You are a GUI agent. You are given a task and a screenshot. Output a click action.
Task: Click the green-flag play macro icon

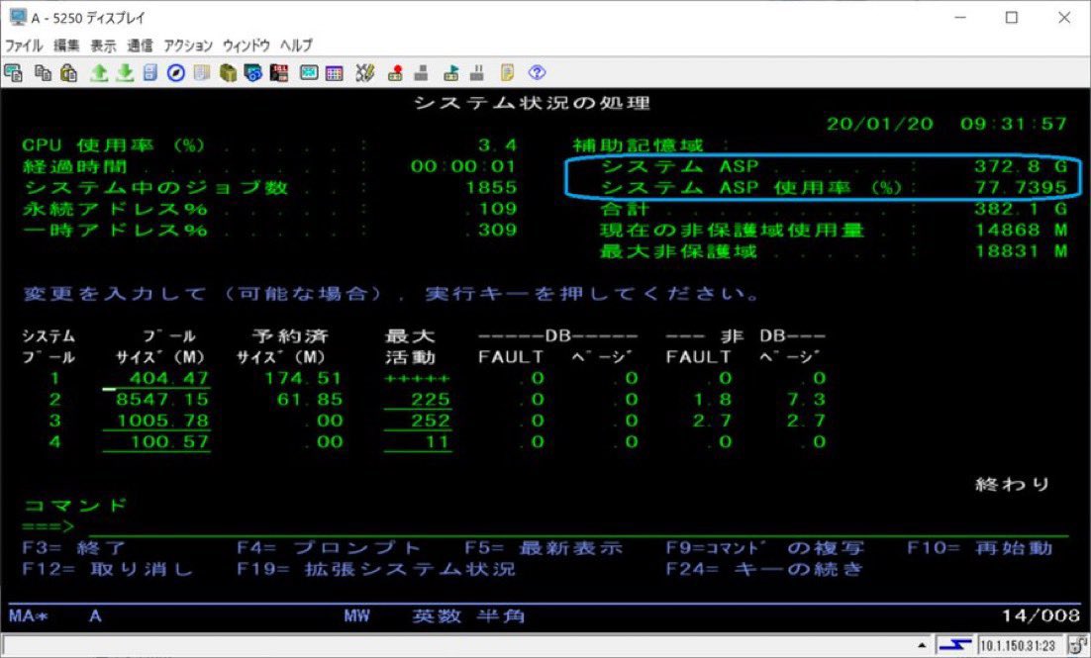(451, 72)
